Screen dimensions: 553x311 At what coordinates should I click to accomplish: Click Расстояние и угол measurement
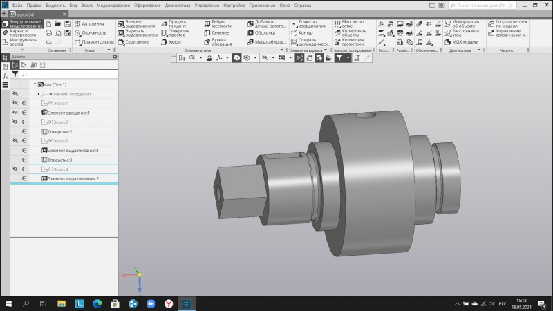[462, 32]
